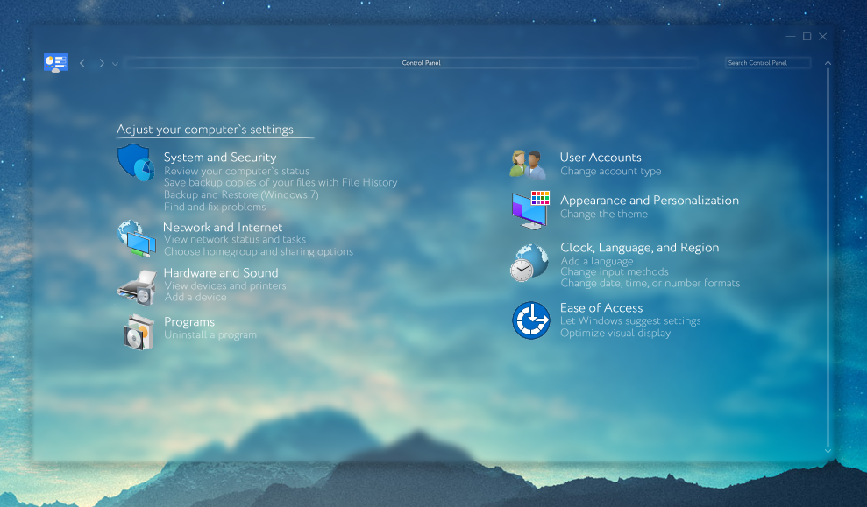
Task: Open View network status and tasks
Action: point(235,239)
